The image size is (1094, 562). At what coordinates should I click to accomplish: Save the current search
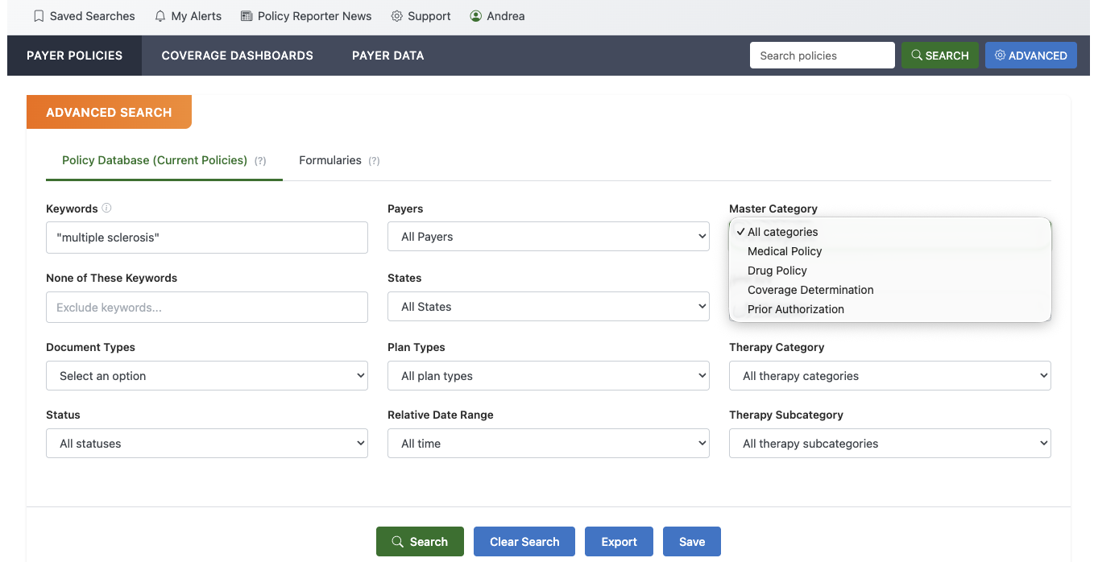point(691,541)
